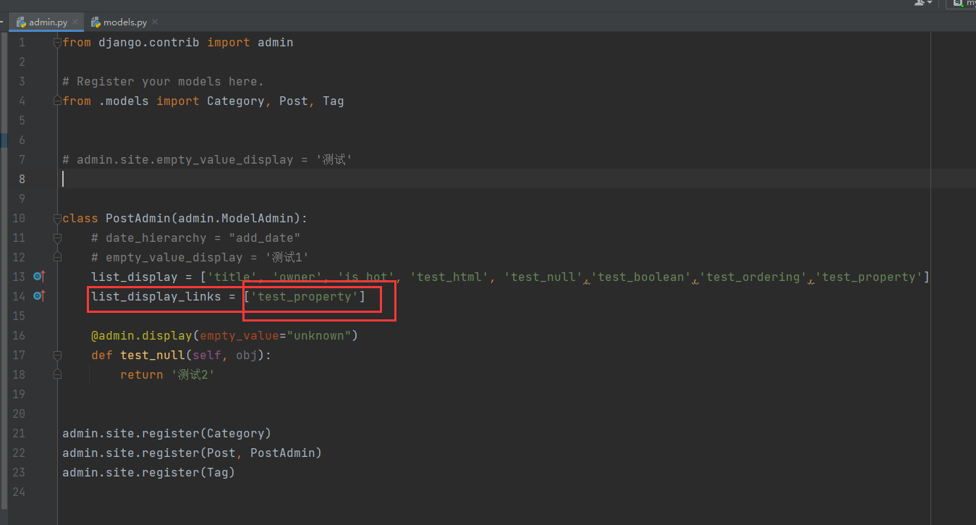Collapse the commented block fold marker at line 12
976x525 pixels.
click(x=57, y=256)
